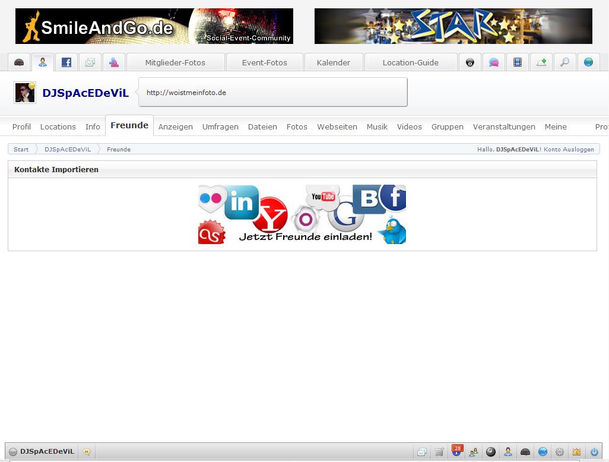Click the 8-ball icon in bottom bar
609x462 pixels.
click(x=491, y=452)
